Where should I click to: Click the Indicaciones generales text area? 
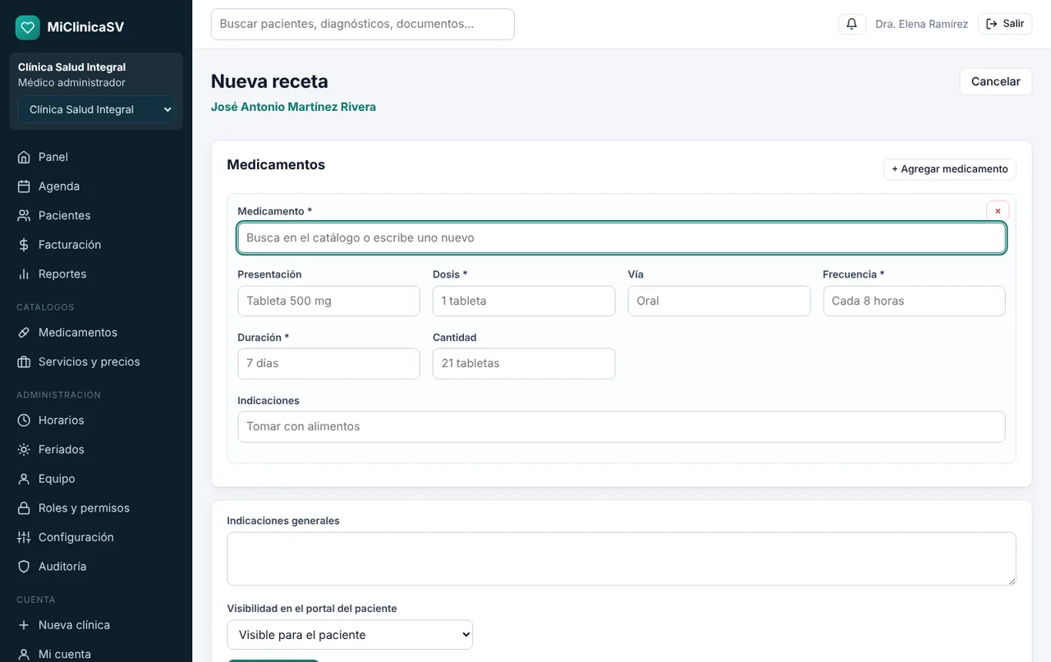click(x=622, y=559)
